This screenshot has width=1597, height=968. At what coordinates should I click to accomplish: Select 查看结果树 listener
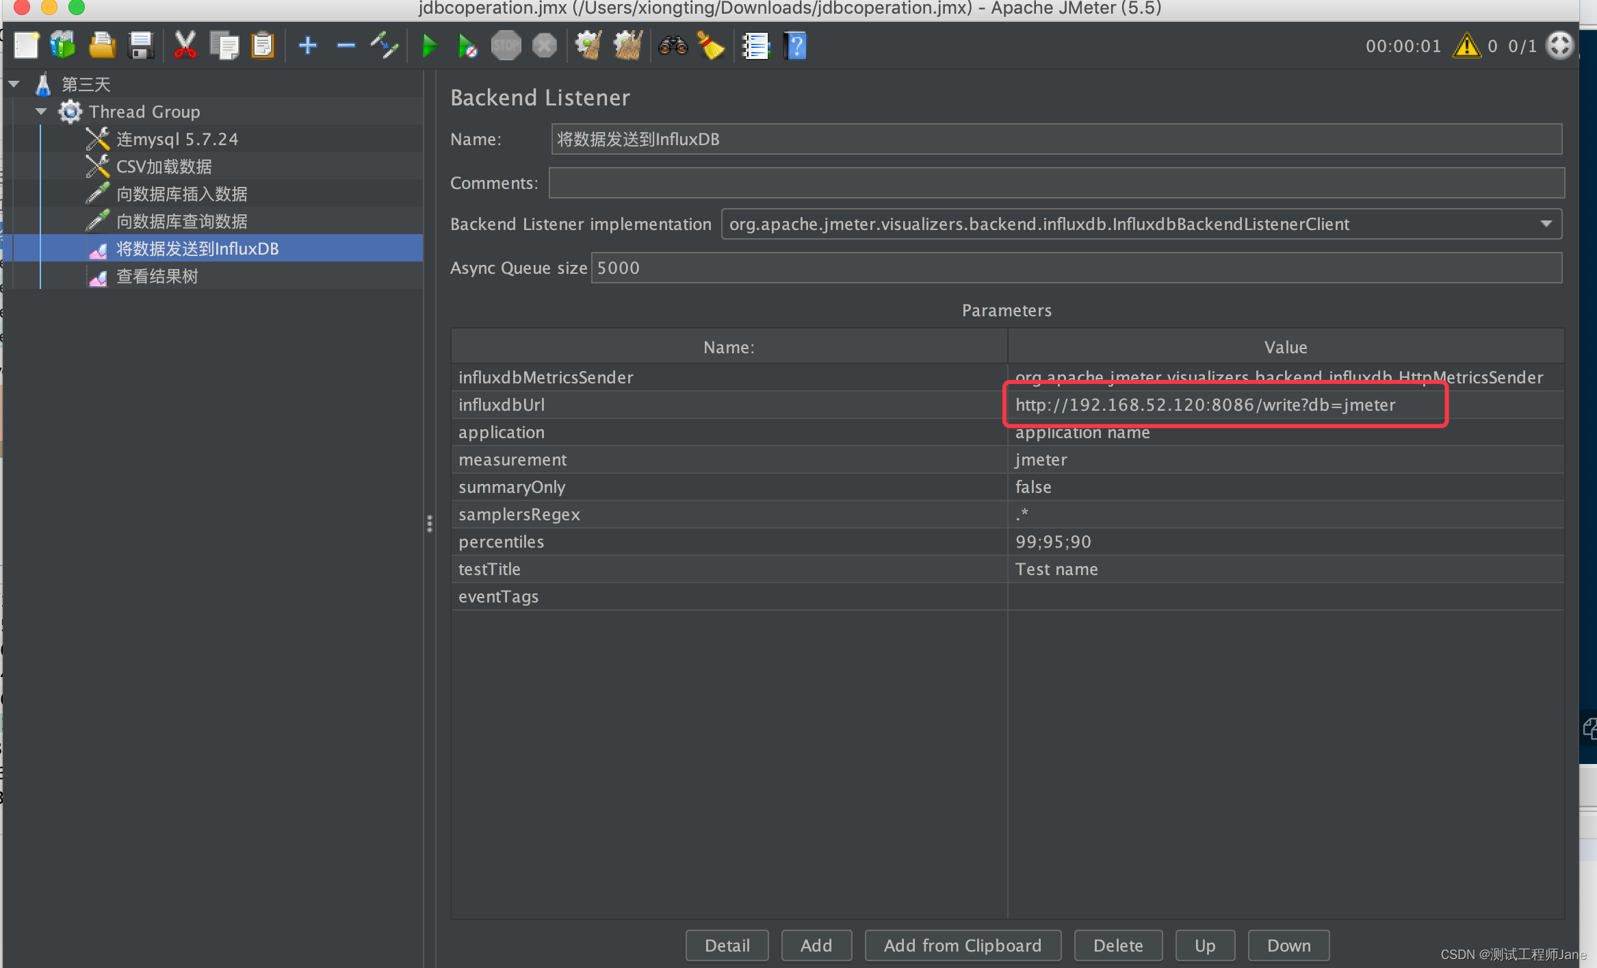click(x=157, y=276)
